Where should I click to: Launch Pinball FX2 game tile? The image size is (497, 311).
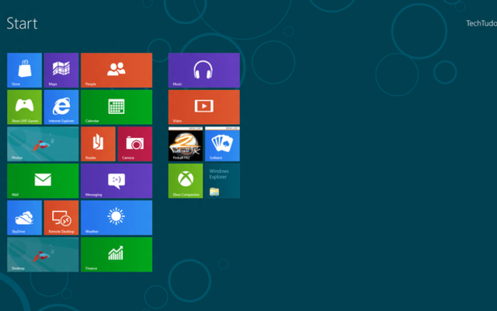(x=186, y=144)
